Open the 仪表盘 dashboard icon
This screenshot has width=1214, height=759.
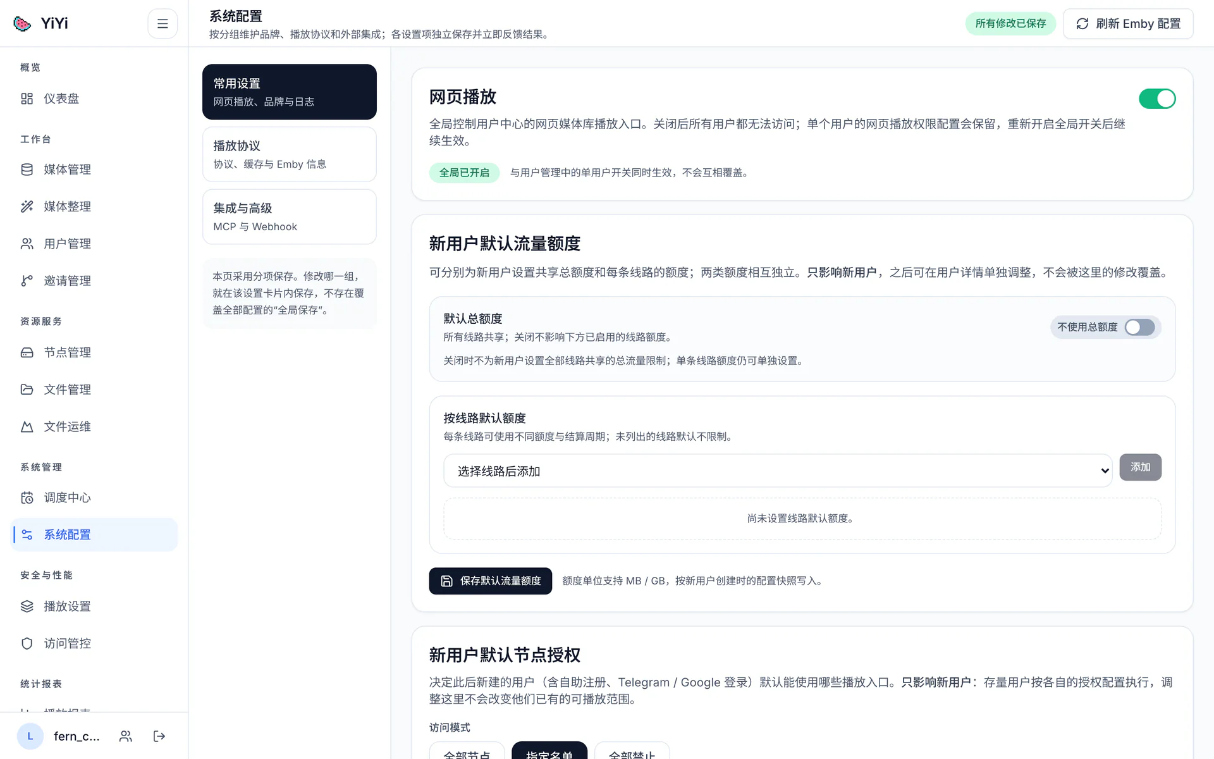27,99
